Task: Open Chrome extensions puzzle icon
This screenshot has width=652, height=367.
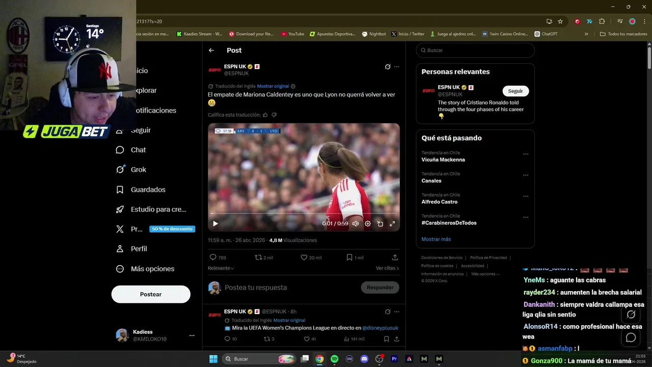Action: point(602,21)
